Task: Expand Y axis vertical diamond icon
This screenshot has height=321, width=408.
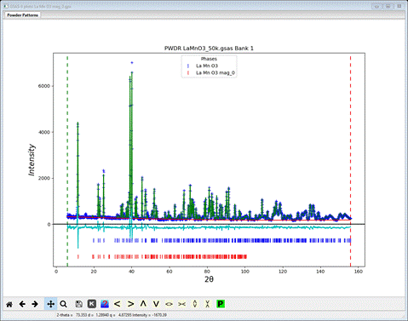Action: click(195, 304)
